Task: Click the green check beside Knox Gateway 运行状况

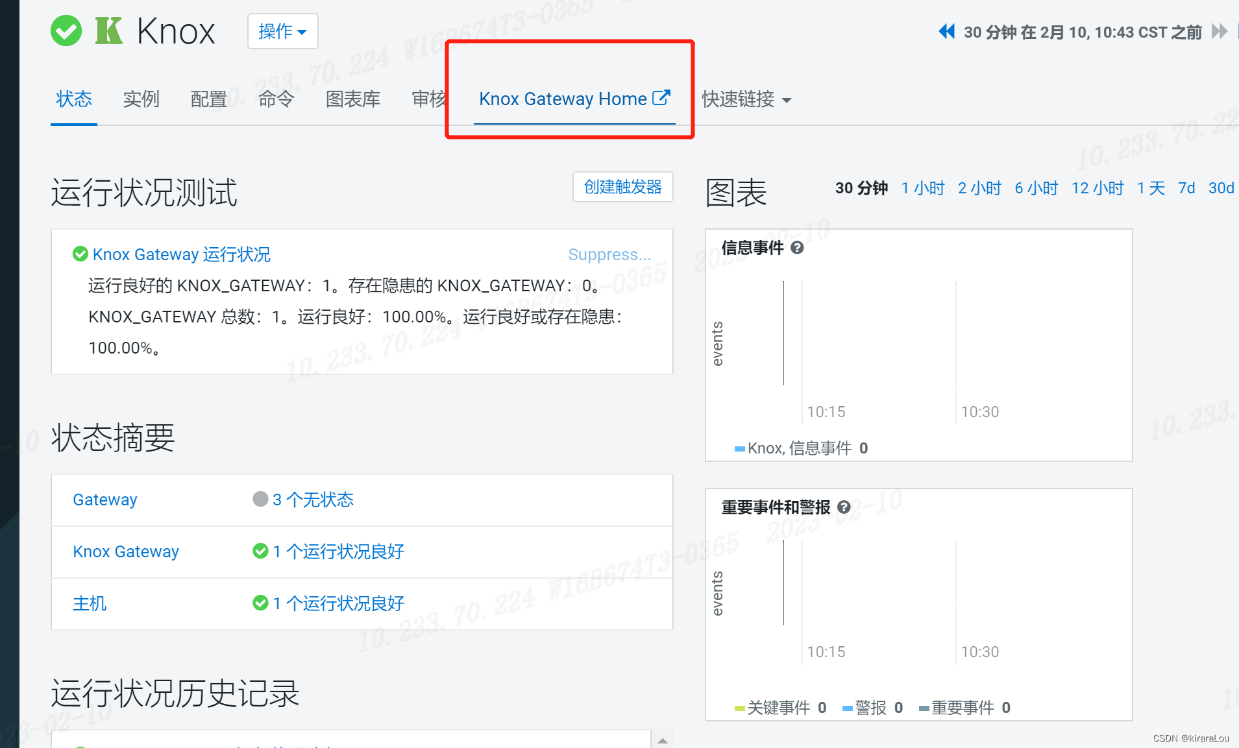Action: (x=80, y=254)
